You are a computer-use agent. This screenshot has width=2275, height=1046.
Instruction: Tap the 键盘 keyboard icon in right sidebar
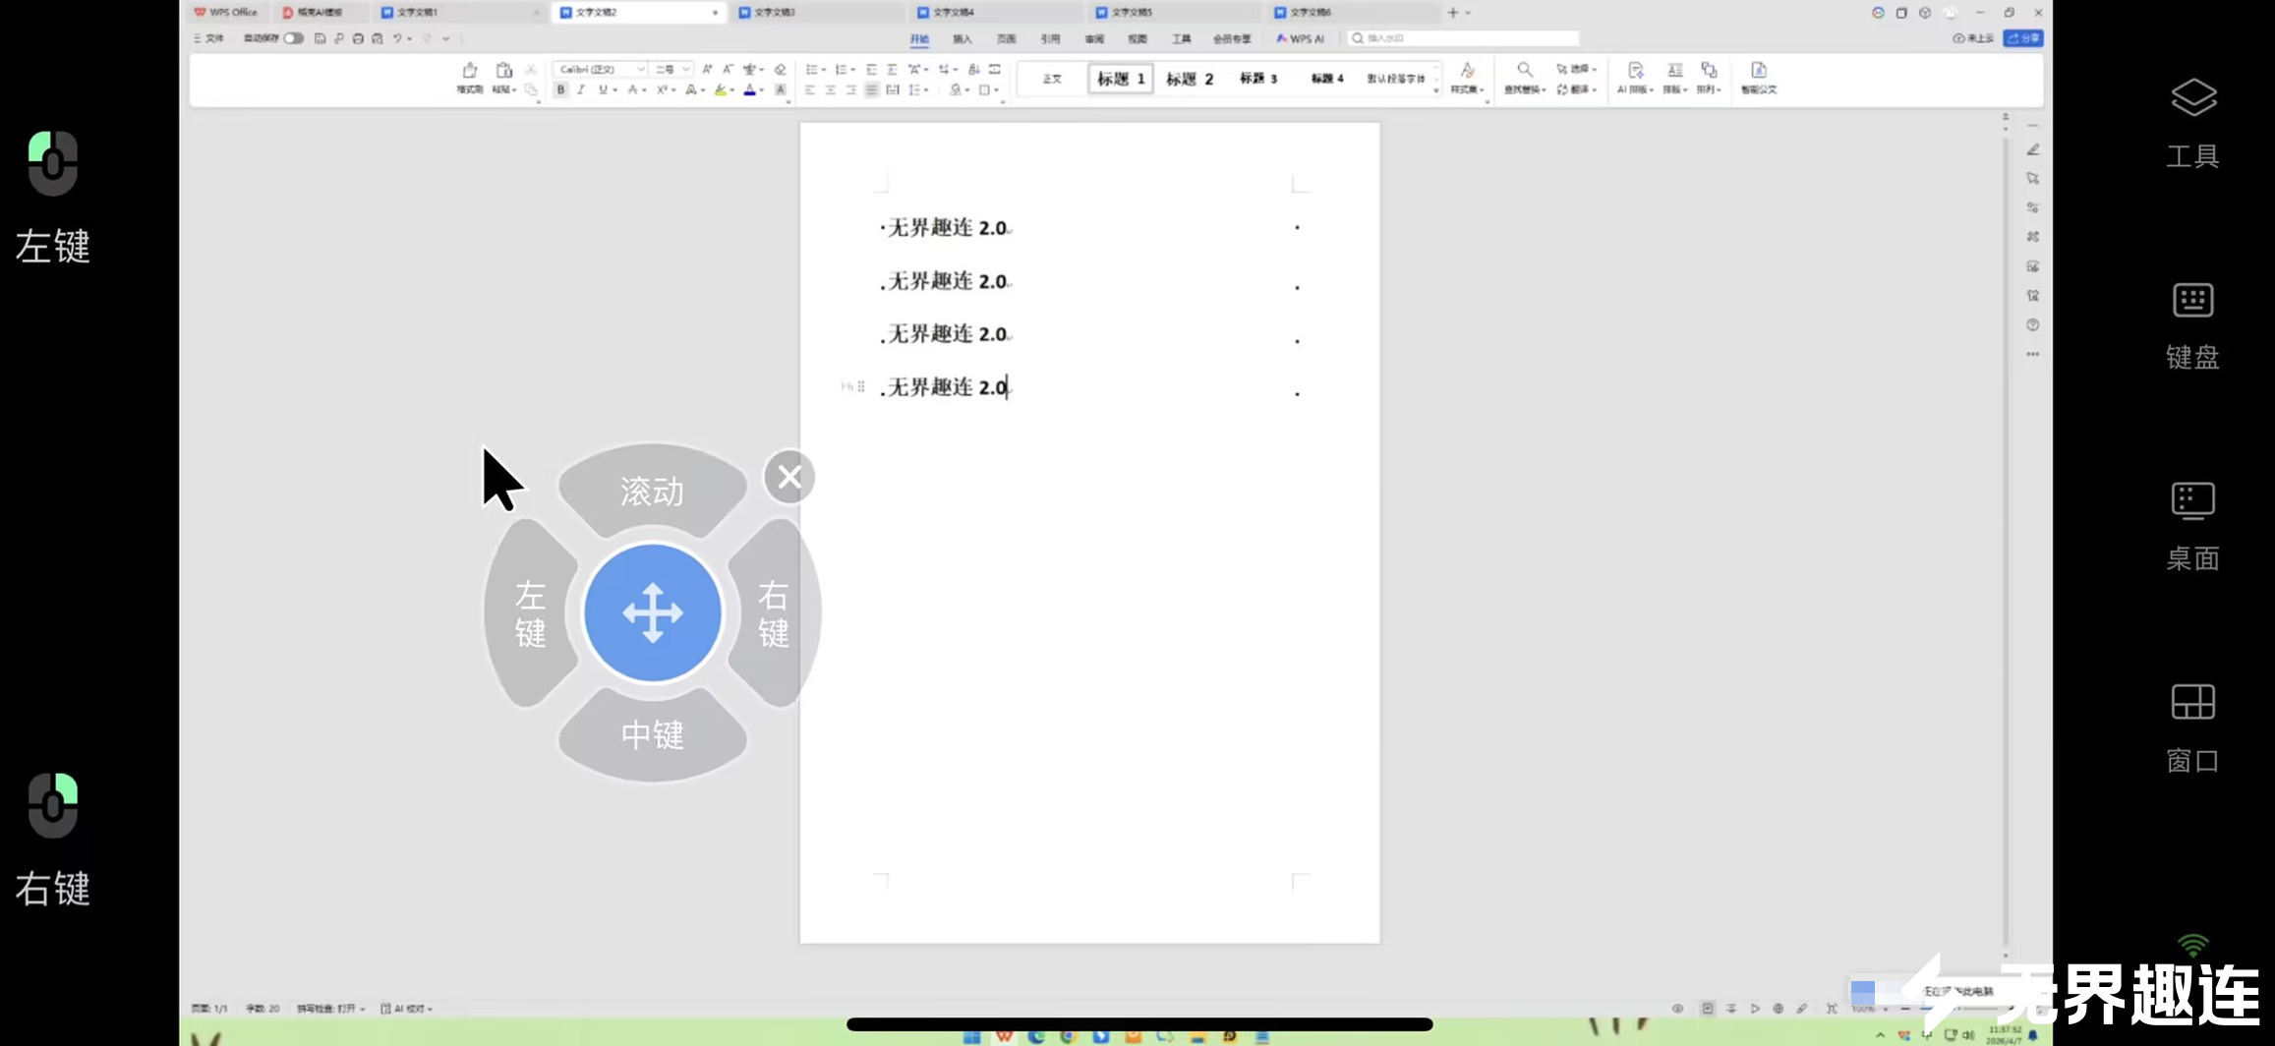pyautogui.click(x=2192, y=301)
